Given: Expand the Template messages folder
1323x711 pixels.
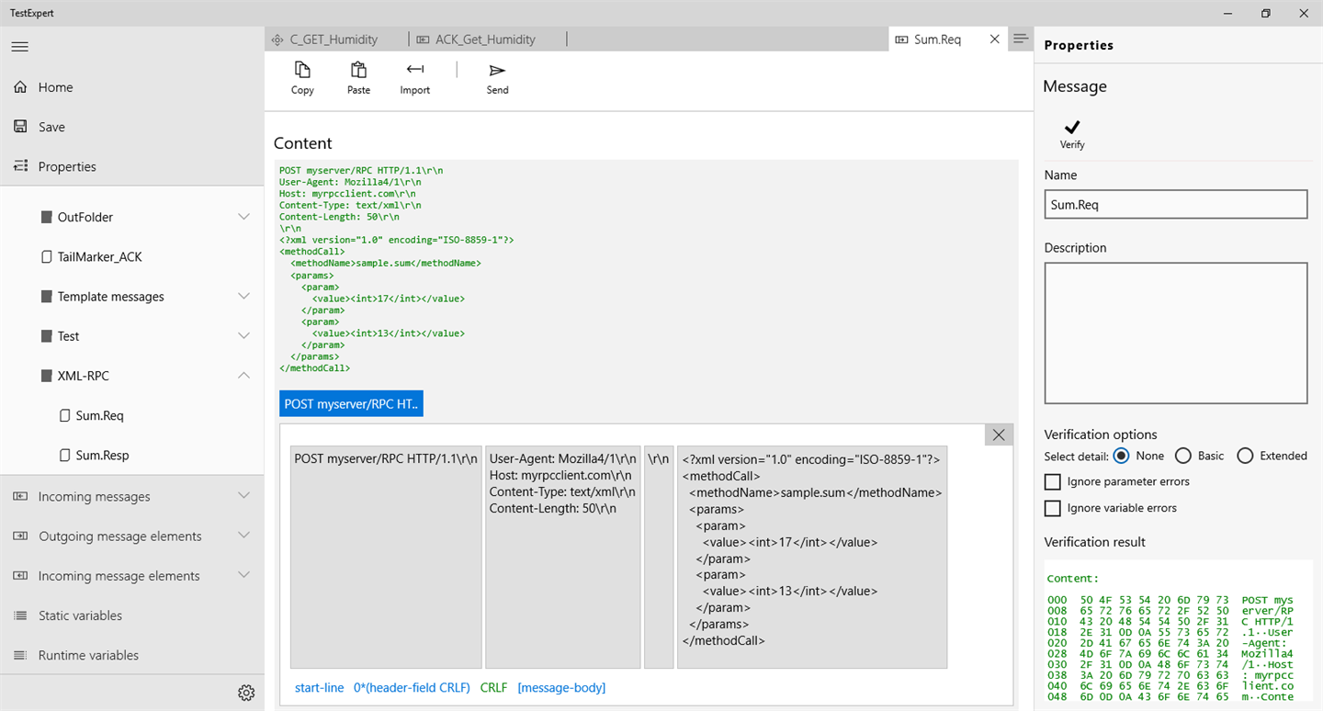Looking at the screenshot, I should (243, 297).
